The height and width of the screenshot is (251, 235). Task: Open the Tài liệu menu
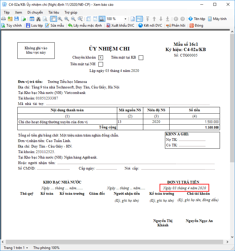pos(54,12)
